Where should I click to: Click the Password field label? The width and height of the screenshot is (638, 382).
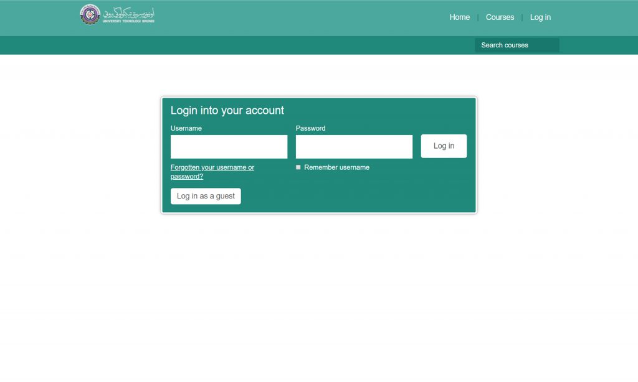[x=310, y=128]
